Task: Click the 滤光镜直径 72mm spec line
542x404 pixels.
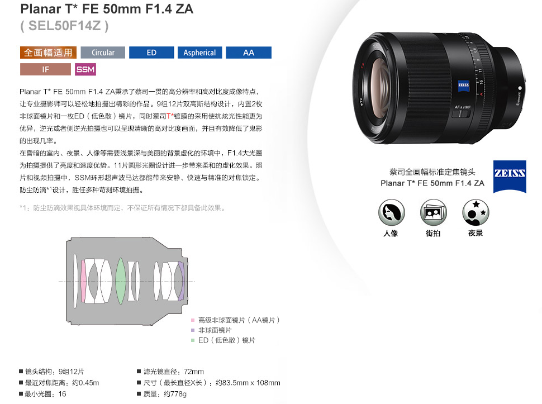Action: pos(170,372)
